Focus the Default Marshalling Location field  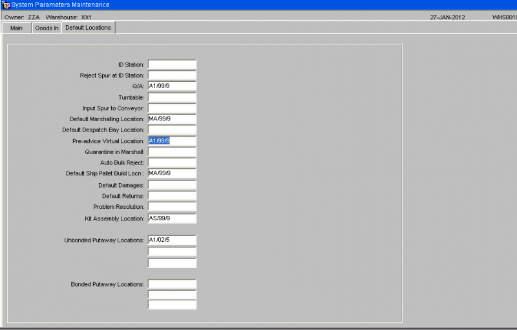172,119
